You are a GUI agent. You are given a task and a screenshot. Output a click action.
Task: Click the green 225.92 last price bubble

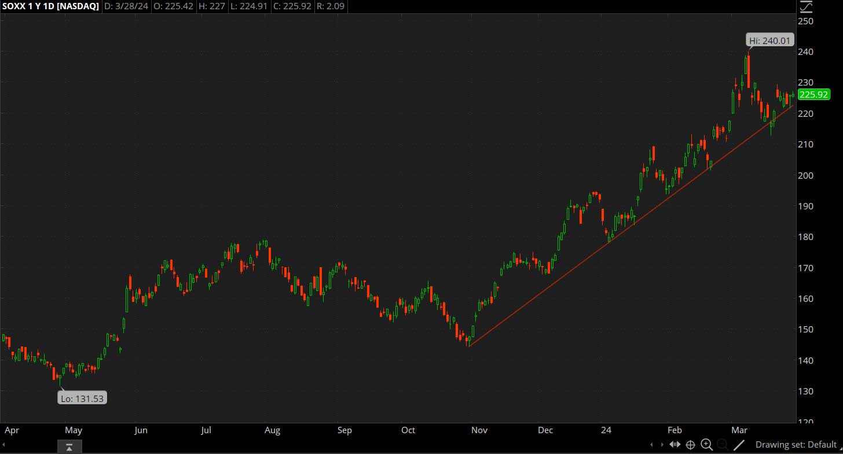pyautogui.click(x=814, y=94)
